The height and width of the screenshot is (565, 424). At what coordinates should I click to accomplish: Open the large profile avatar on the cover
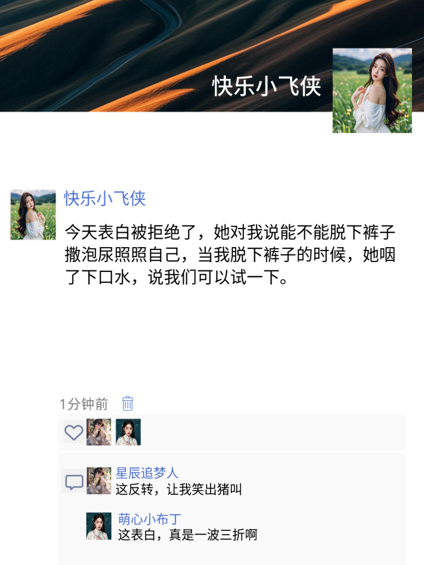[x=372, y=90]
